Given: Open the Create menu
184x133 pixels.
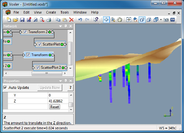Looking at the screenshot, I should click(x=51, y=12).
